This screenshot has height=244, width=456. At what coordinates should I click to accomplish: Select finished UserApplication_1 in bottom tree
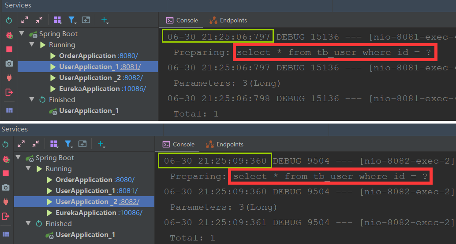tap(85, 235)
